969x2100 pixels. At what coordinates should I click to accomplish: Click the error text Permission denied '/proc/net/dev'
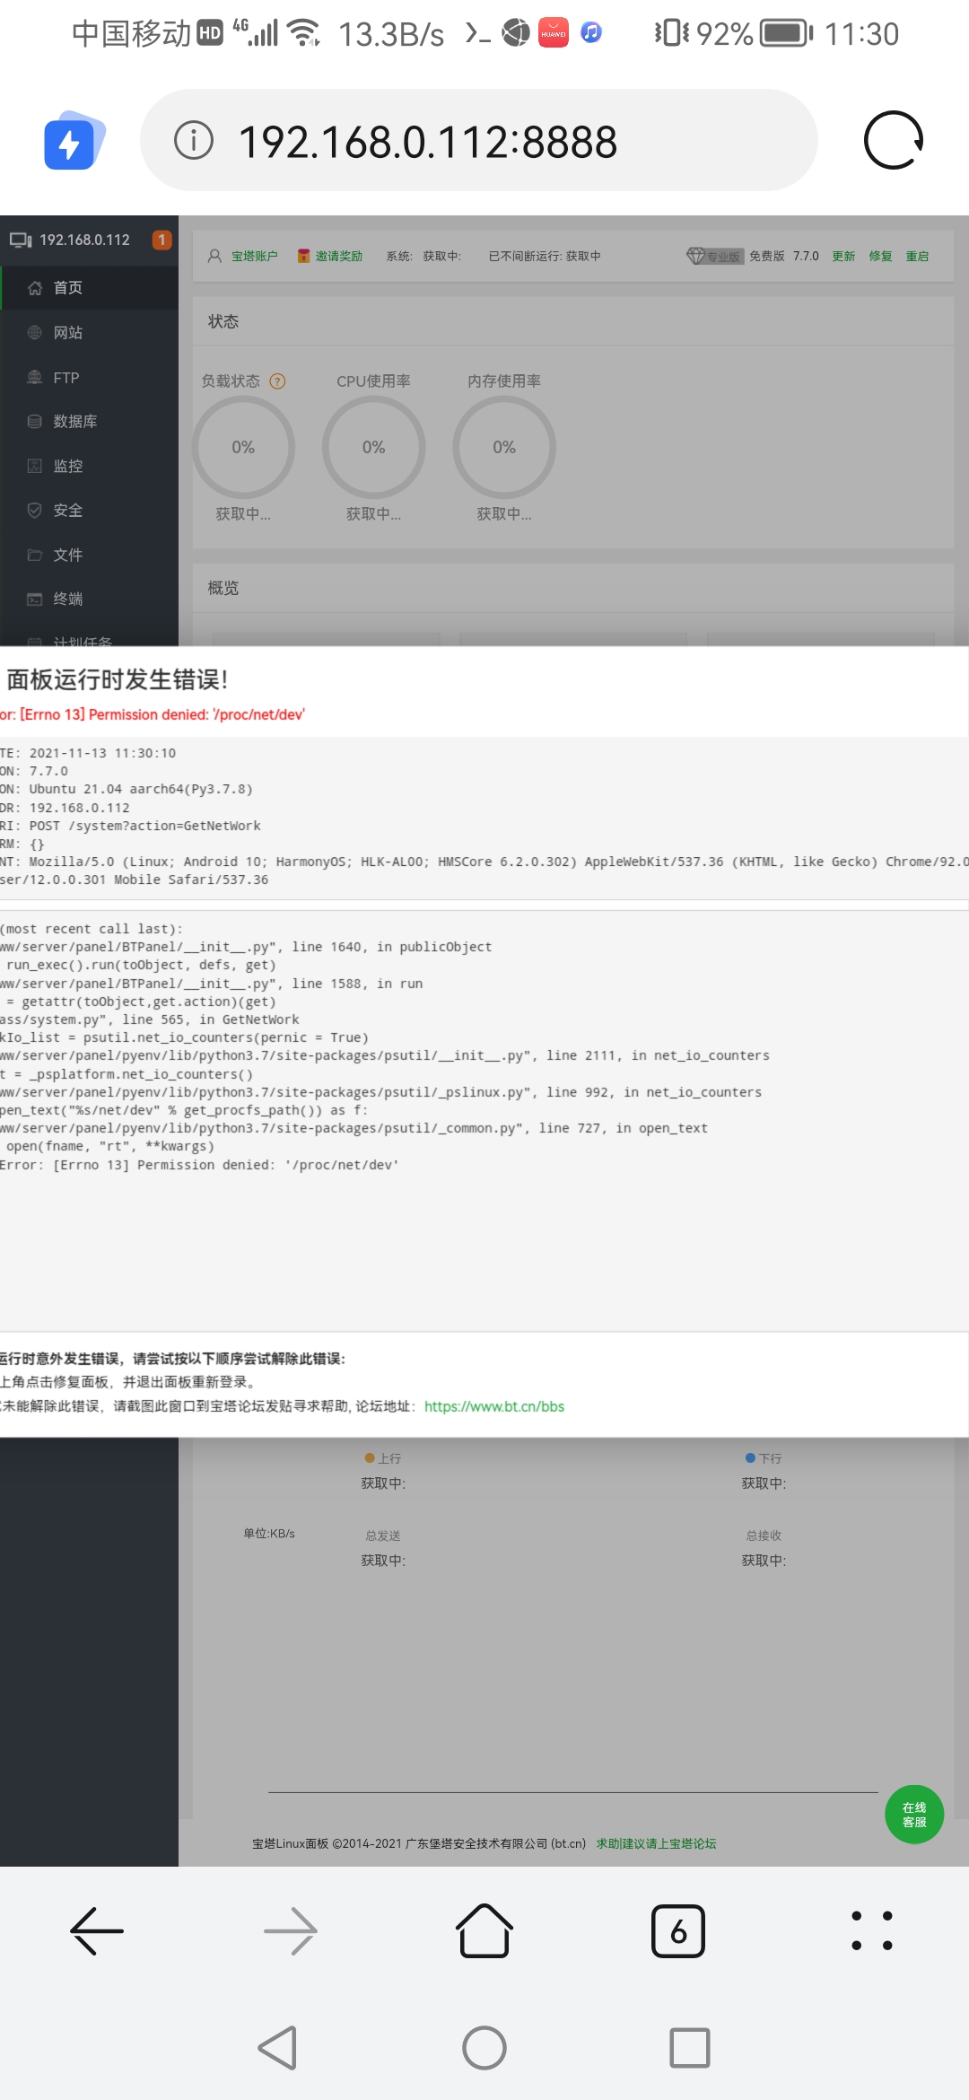[x=153, y=714]
